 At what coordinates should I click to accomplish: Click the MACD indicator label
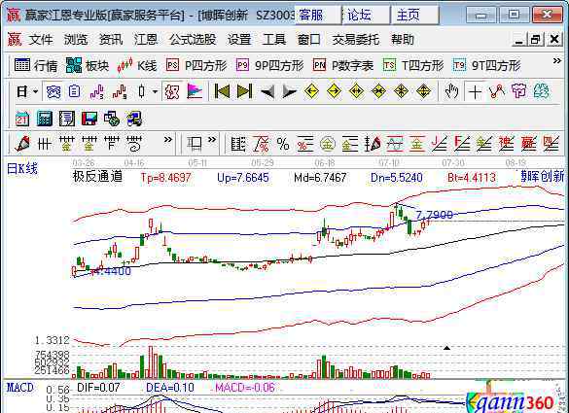coord(20,388)
